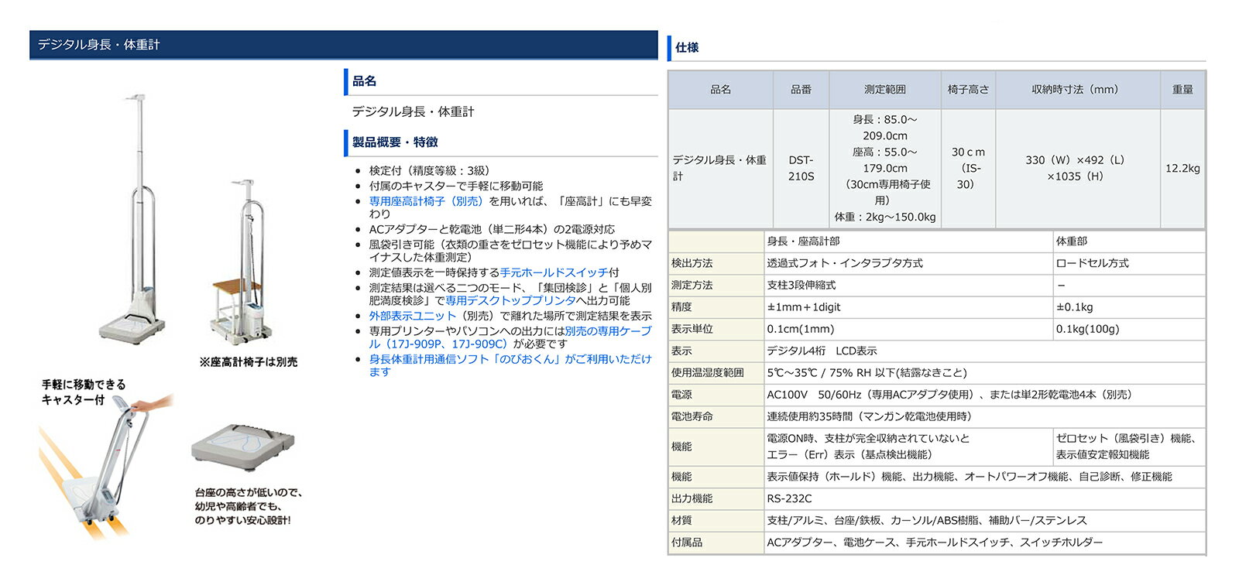This screenshot has height=582, width=1239.
Task: Select the low platform base photo
Action: (x=242, y=447)
